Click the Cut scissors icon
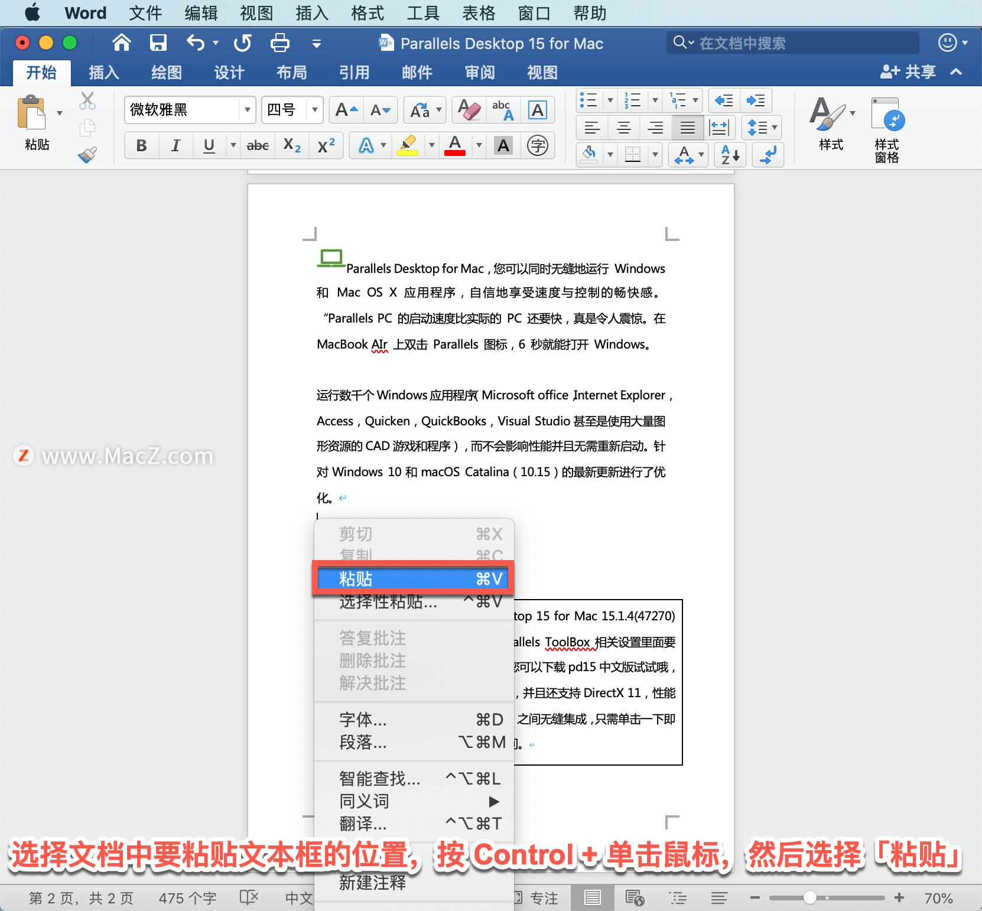982x911 pixels. pos(87,100)
